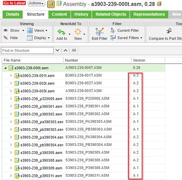182x180 pixels.
Task: Expand the s3903-239_p390302.asm node
Action: click(11, 114)
